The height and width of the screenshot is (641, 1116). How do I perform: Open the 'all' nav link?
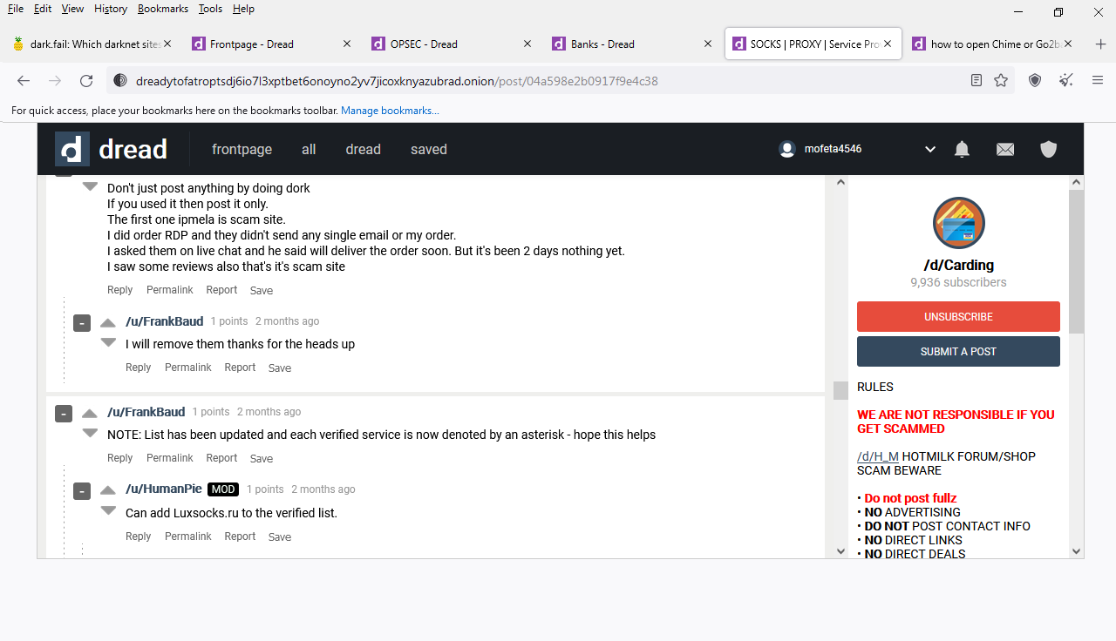(309, 150)
